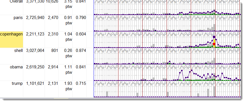The width and height of the screenshot is (245, 103).
Task: Select the trump row label
Action: (x=17, y=83)
